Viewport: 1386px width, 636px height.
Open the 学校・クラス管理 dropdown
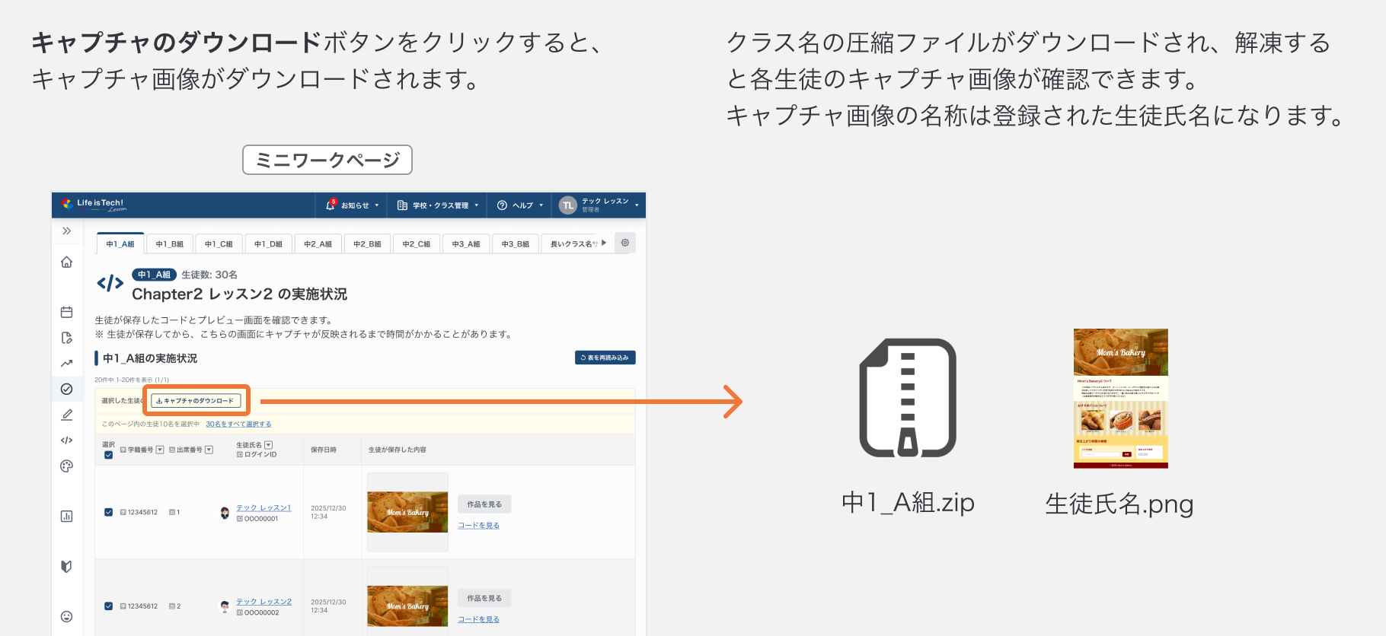477,205
